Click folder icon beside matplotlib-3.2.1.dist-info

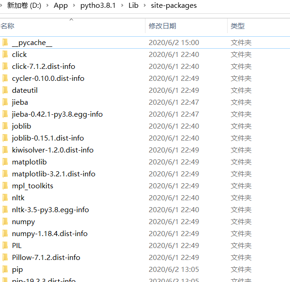pos(5,174)
